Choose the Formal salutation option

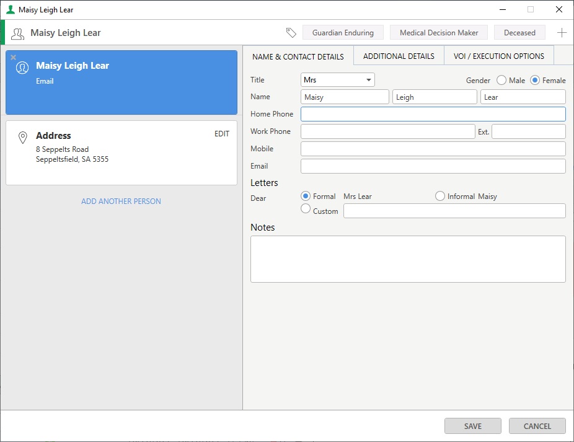click(306, 197)
